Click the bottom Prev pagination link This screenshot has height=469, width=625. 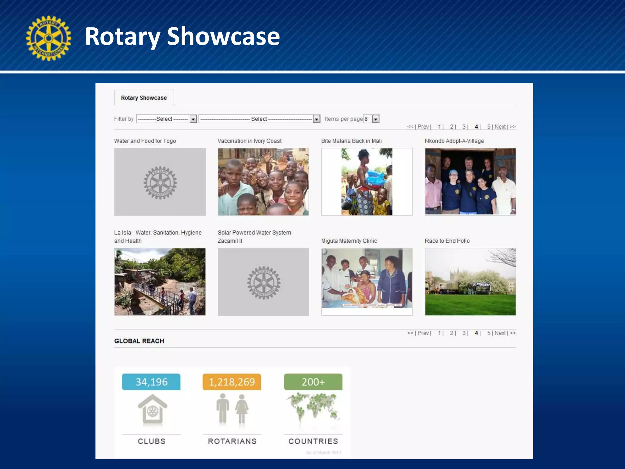coord(423,333)
